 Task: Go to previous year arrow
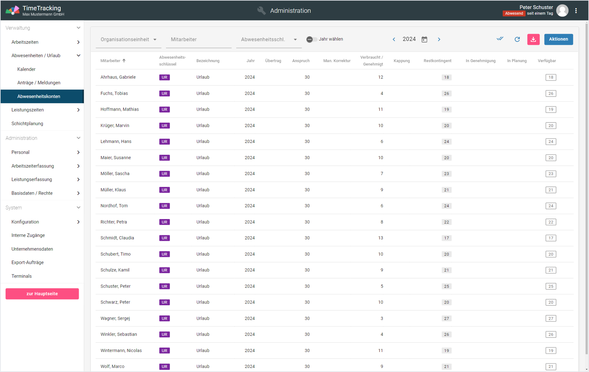(394, 39)
